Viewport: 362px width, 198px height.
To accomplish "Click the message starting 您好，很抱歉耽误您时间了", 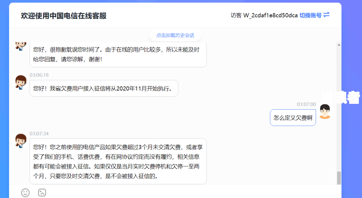I will click(x=118, y=55).
